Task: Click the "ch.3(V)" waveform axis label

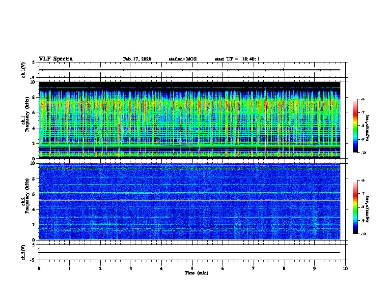Action: click(24, 252)
